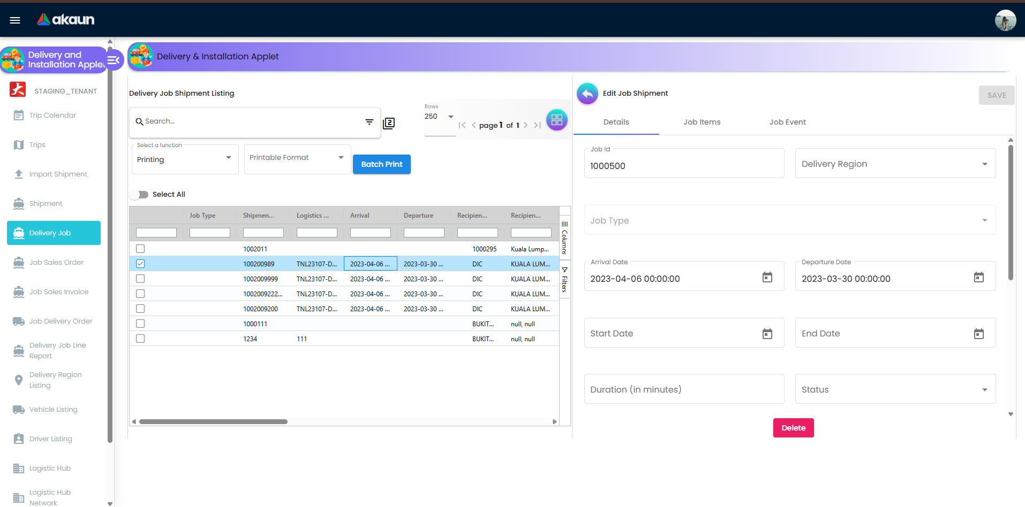Uncheck the selected row for shipment 100200989
The width and height of the screenshot is (1025, 507).
[140, 263]
